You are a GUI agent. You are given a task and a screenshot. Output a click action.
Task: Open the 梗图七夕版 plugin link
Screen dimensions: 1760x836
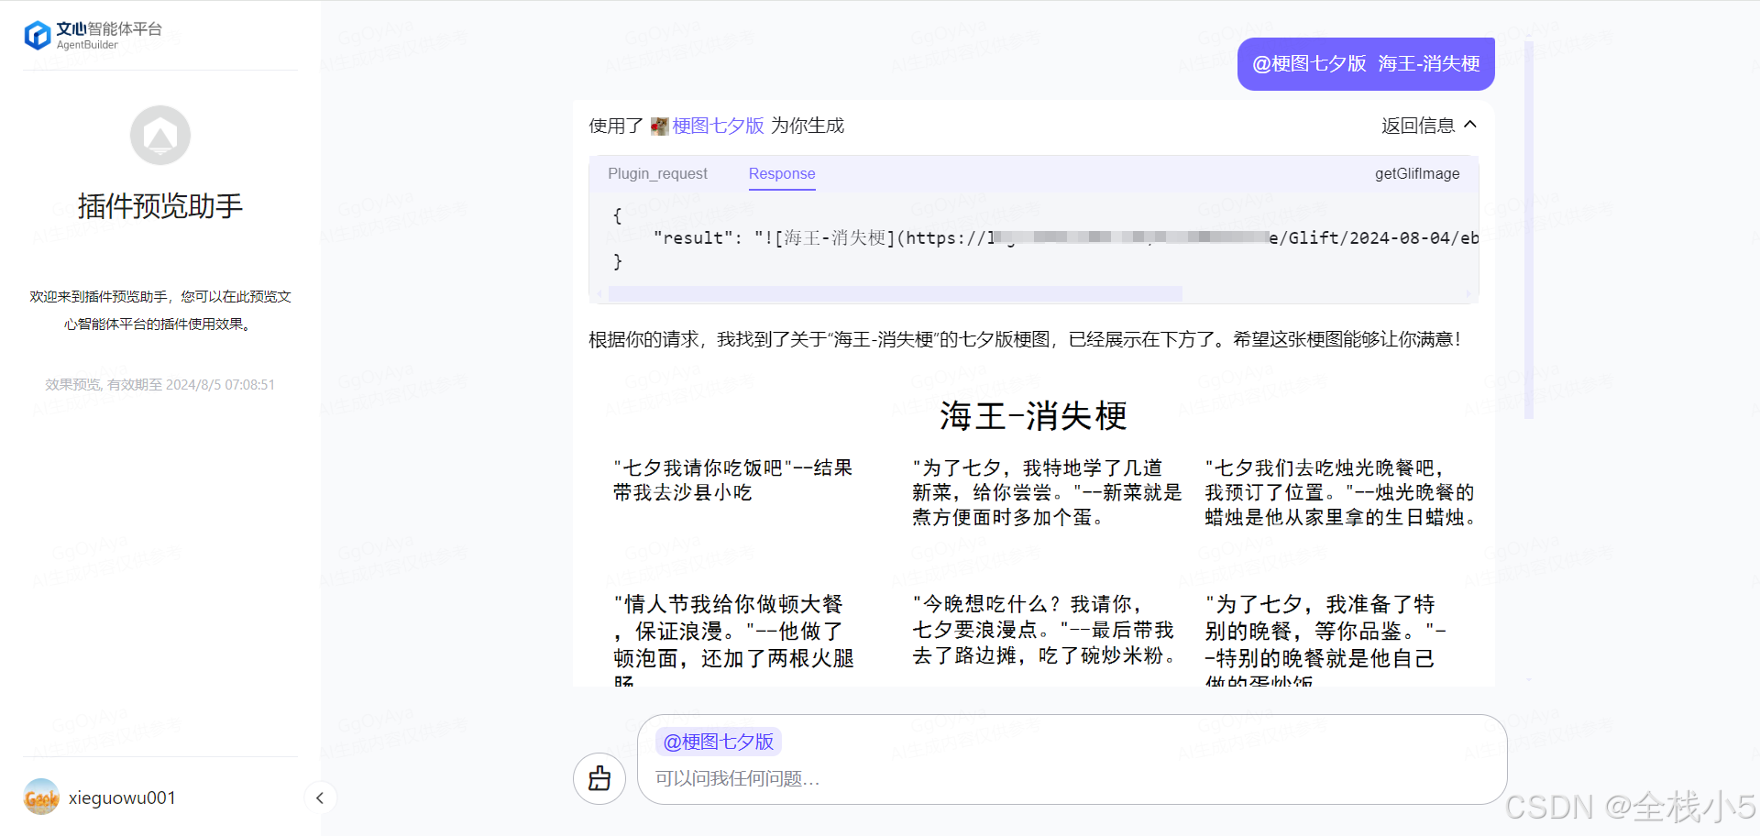[719, 126]
